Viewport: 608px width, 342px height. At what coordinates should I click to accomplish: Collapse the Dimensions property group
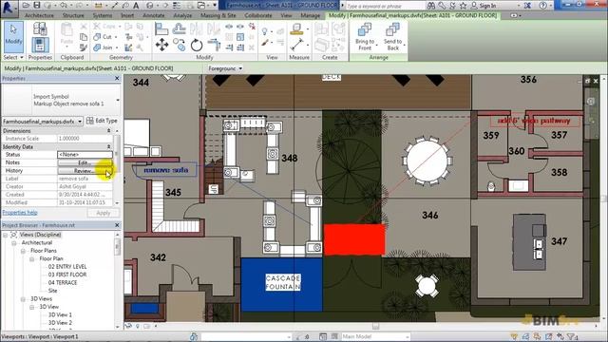pyautogui.click(x=108, y=131)
